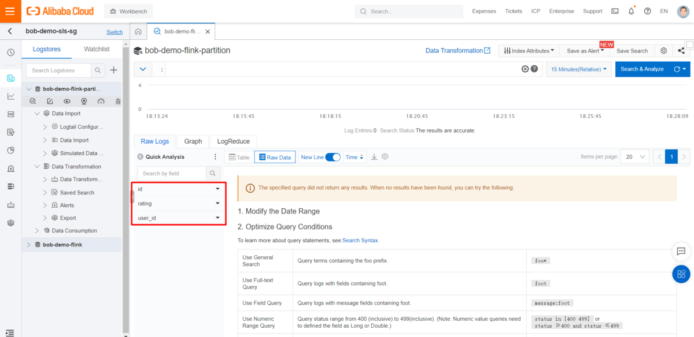Collapse the Data Transformation tree node
This screenshot has height=337, width=694.
pos(38,167)
